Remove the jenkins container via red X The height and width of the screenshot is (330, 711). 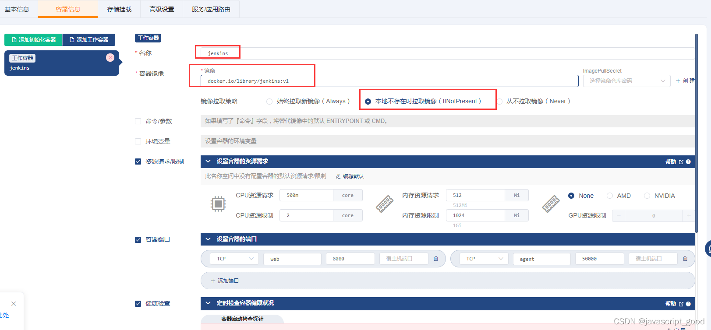pyautogui.click(x=110, y=58)
